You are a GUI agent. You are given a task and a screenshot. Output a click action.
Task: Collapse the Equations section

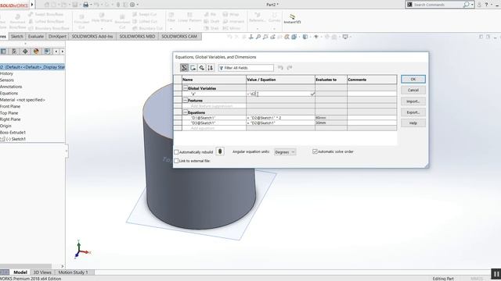186,112
